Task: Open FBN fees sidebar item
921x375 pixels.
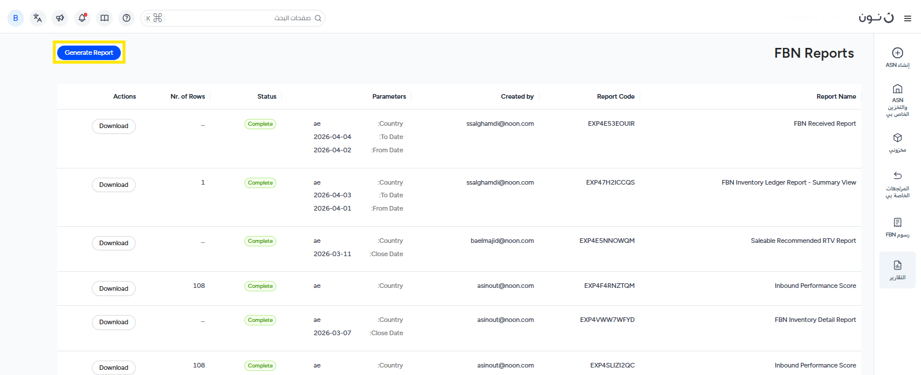Action: (x=897, y=227)
